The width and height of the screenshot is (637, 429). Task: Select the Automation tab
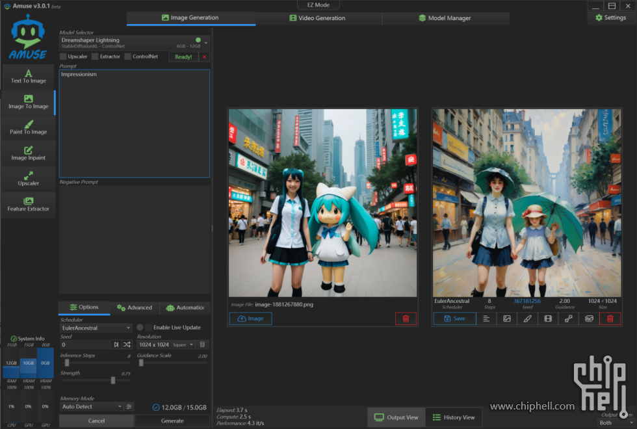(x=185, y=307)
